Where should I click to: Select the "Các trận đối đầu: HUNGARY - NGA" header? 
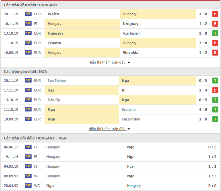(35, 138)
